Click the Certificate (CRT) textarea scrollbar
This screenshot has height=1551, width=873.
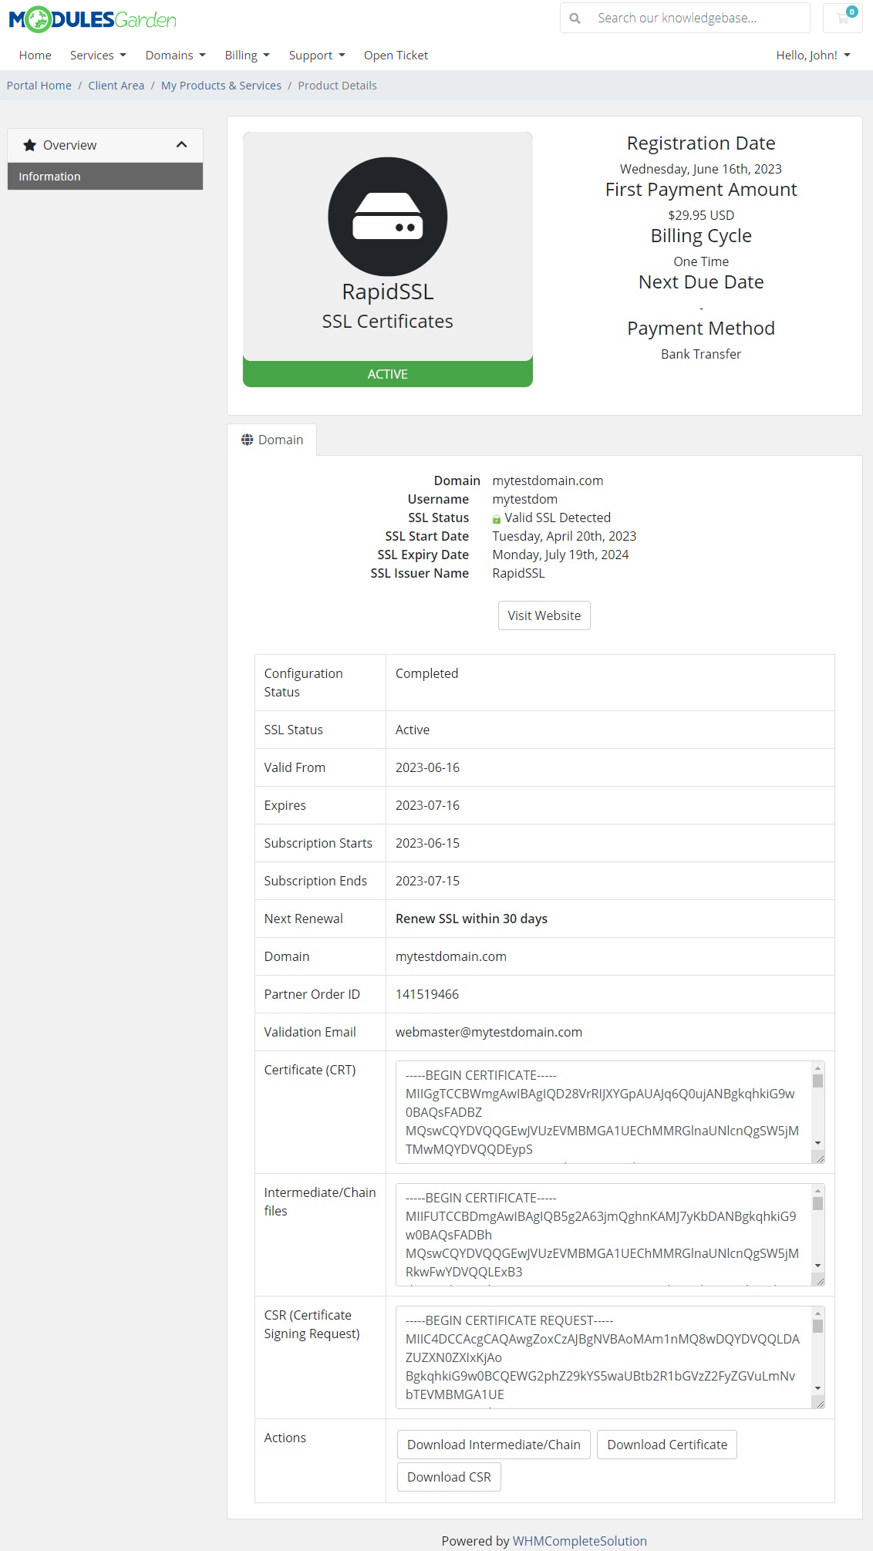(817, 1111)
